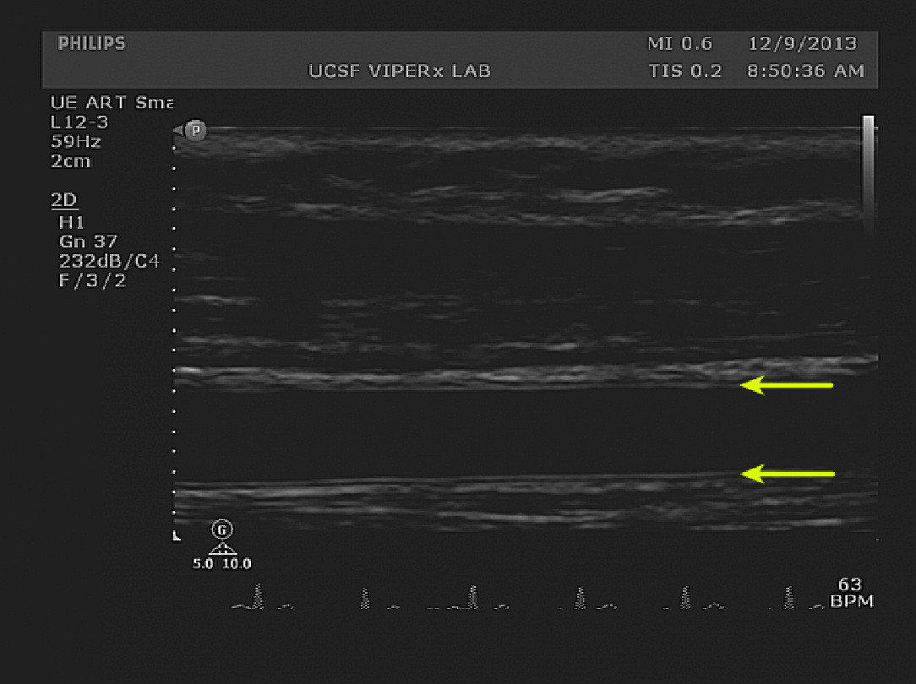
Task: Click the TIS 0.2 value
Action: click(685, 71)
